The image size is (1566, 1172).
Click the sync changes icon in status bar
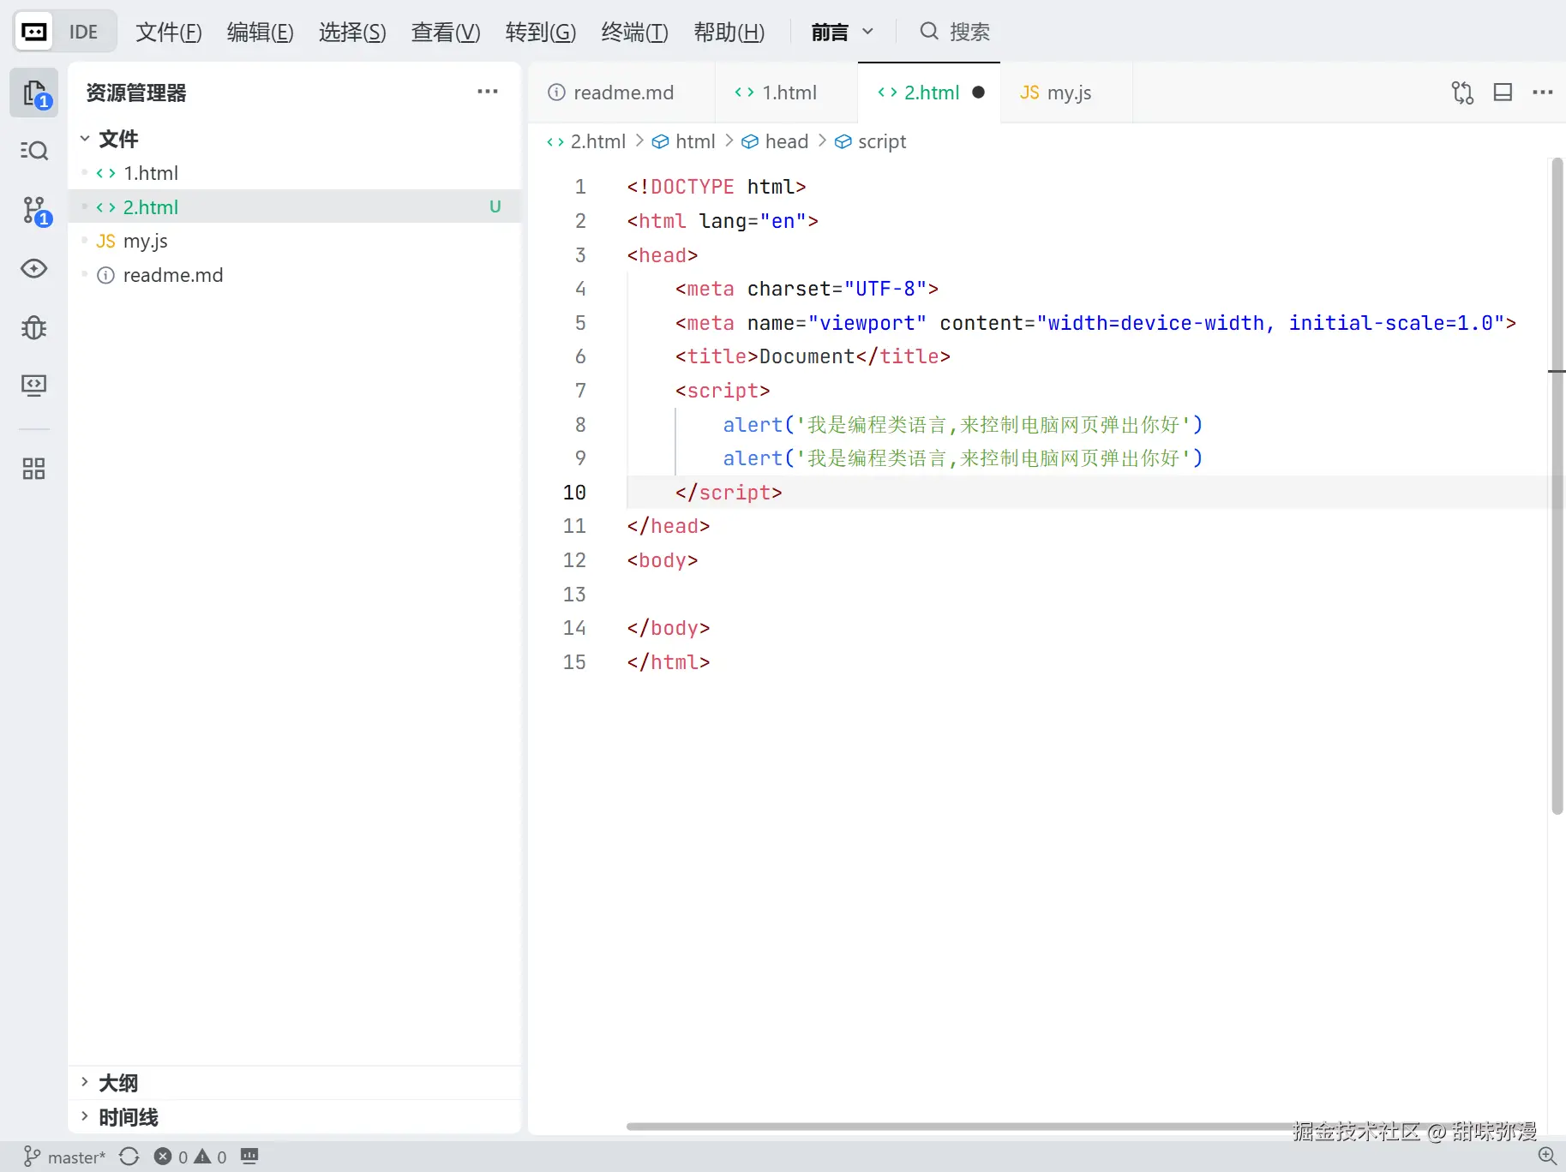point(129,1157)
